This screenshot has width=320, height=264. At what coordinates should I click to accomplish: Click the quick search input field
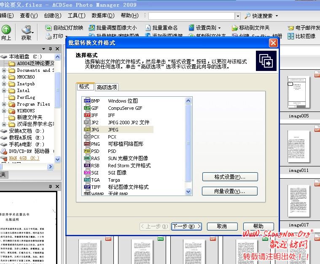tap(192, 16)
